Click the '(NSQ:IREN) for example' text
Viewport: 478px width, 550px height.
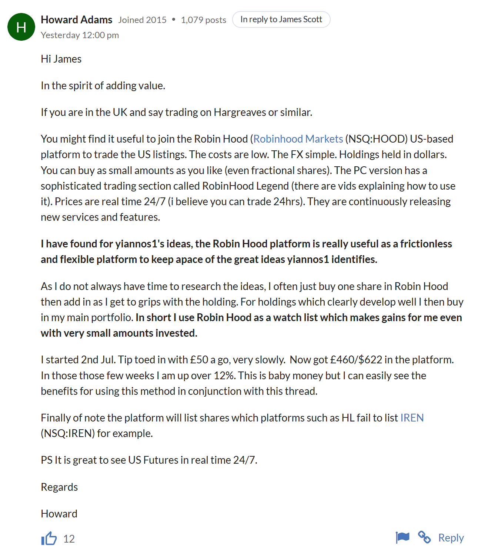tap(97, 433)
